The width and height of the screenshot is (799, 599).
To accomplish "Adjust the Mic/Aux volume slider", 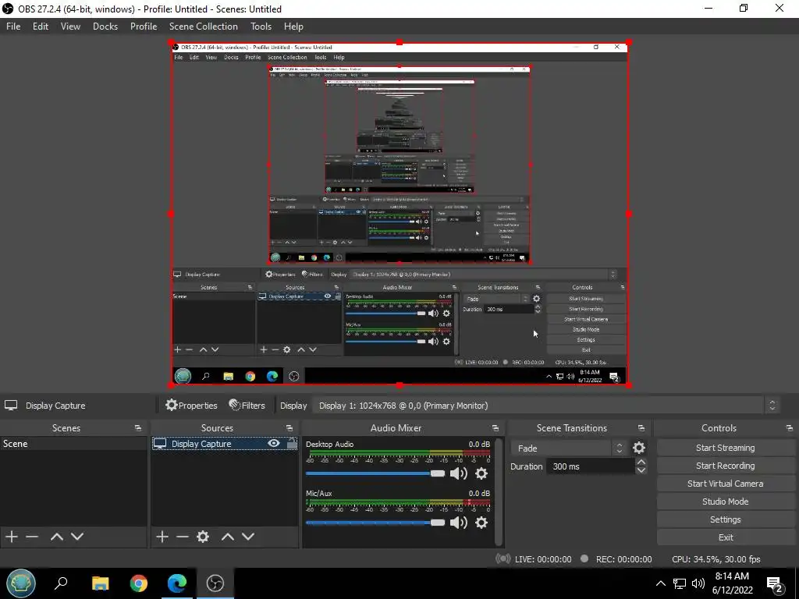I will pyautogui.click(x=375, y=523).
